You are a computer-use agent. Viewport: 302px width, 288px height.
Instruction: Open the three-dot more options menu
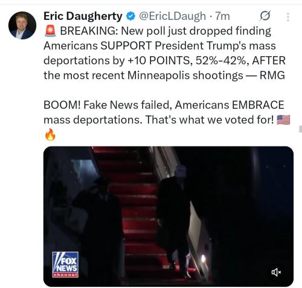click(x=288, y=17)
